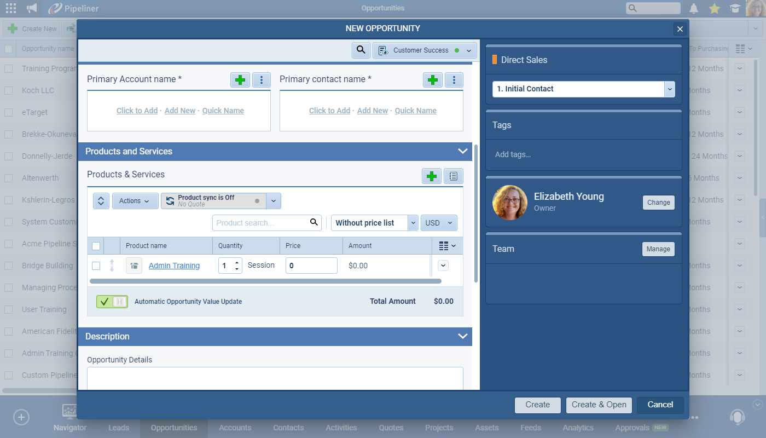
Task: Click the Product sync refresh icon
Action: [x=170, y=201]
